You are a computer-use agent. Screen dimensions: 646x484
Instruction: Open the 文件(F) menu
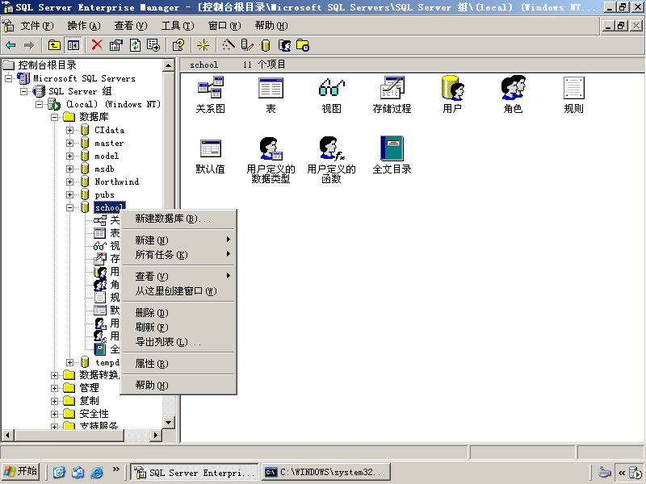pyautogui.click(x=37, y=26)
